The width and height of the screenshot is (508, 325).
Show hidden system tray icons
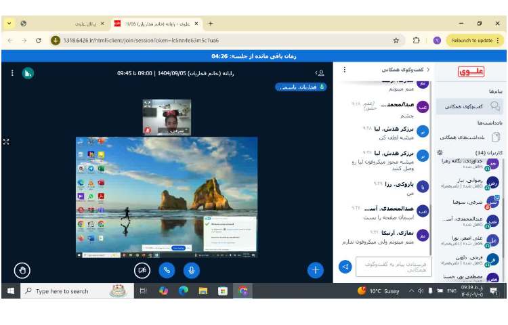pyautogui.click(x=411, y=291)
